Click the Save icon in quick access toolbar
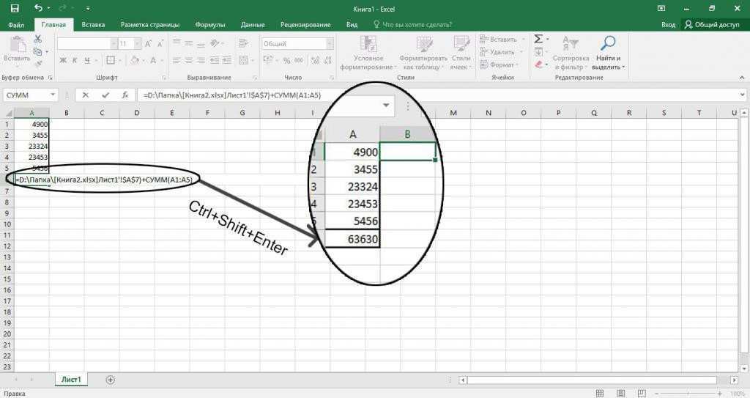Image resolution: width=750 pixels, height=398 pixels. click(15, 8)
